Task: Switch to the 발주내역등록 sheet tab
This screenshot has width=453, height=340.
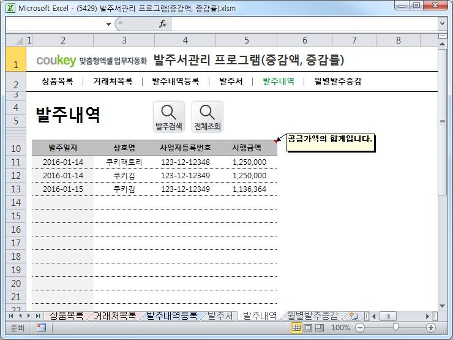Action: coord(171,315)
